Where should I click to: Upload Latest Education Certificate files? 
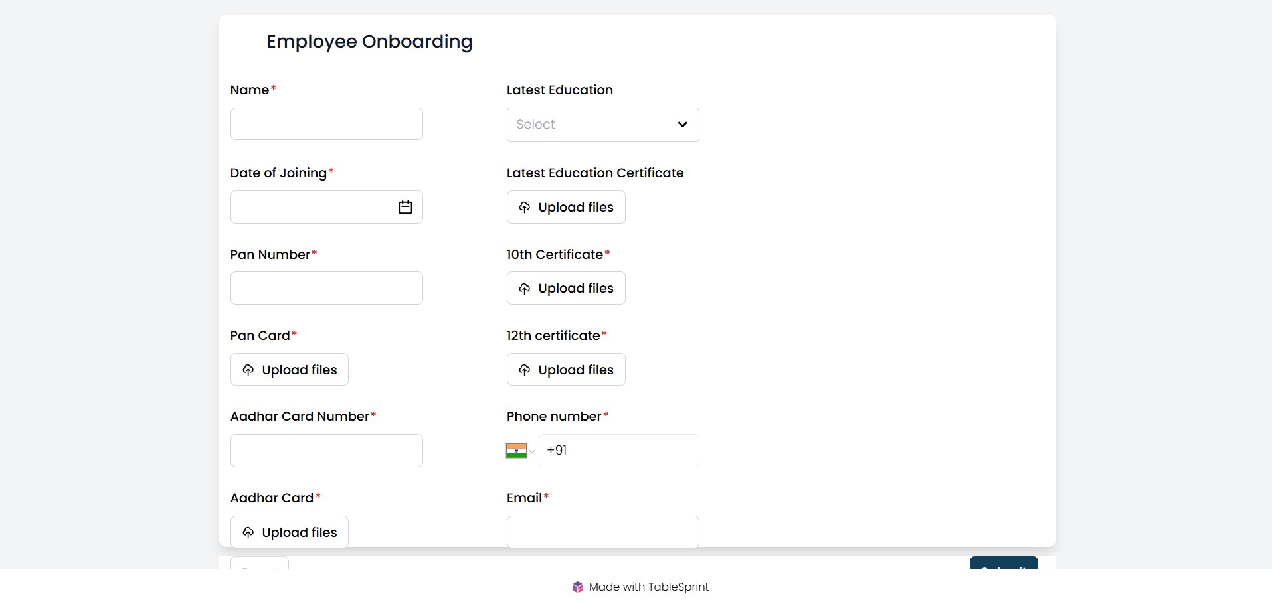click(566, 207)
